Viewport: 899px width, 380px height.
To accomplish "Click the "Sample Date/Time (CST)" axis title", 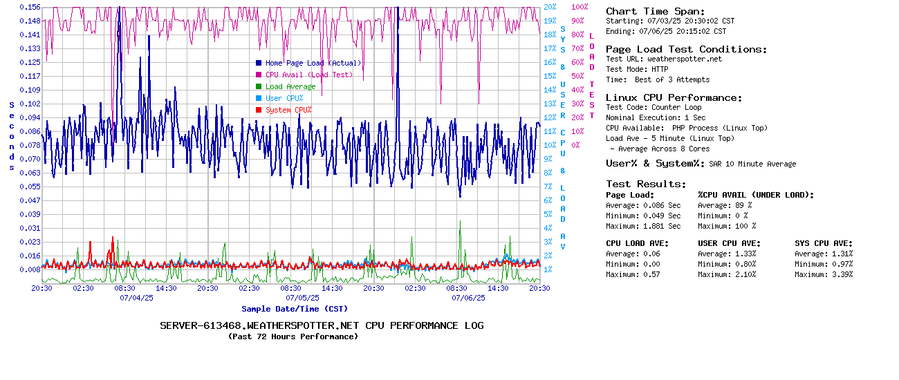I will (295, 309).
